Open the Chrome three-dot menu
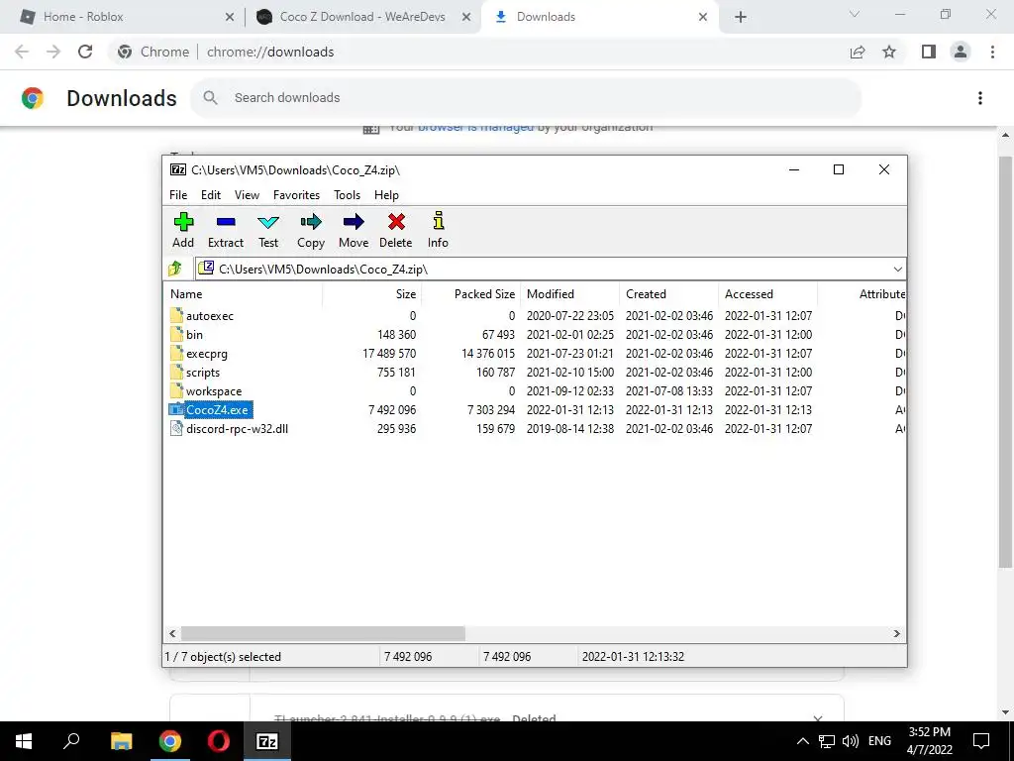This screenshot has width=1014, height=761. pos(992,52)
